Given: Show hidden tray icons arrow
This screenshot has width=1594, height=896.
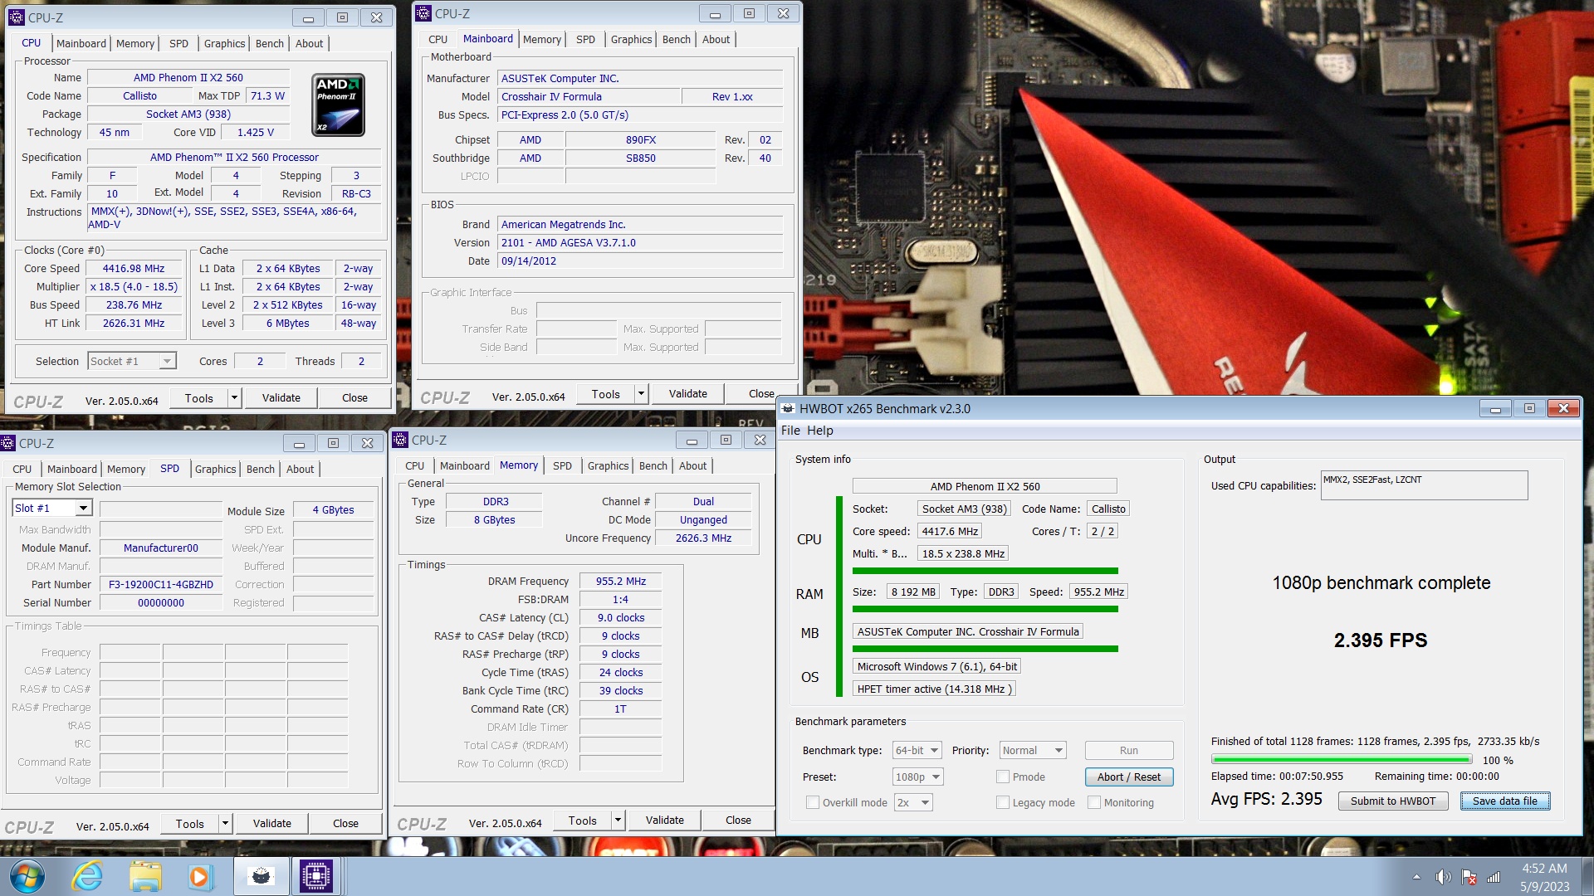Looking at the screenshot, I should coord(1416,877).
